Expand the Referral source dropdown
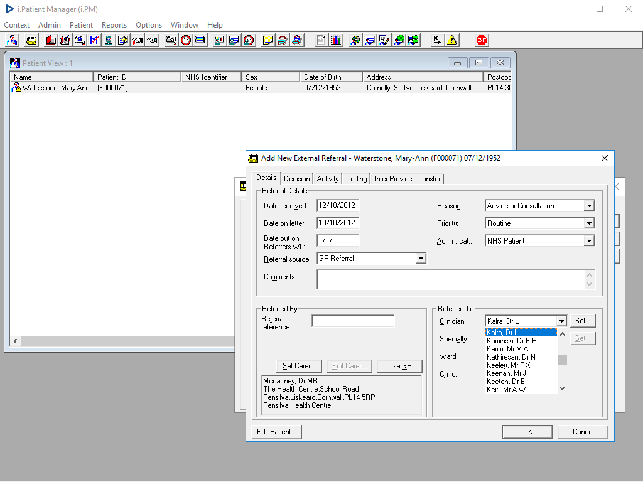The image size is (643, 482). (420, 259)
